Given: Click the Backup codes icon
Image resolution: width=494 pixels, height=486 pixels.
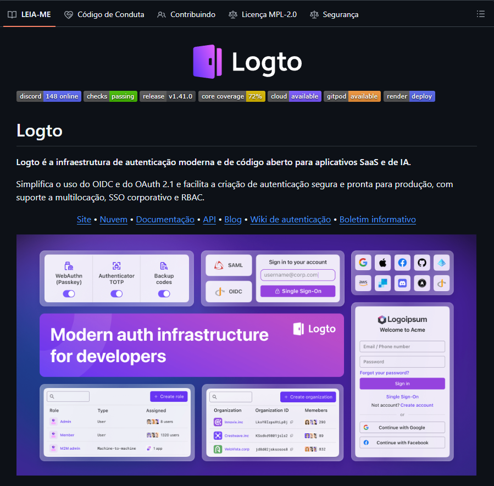Looking at the screenshot, I should point(164,266).
